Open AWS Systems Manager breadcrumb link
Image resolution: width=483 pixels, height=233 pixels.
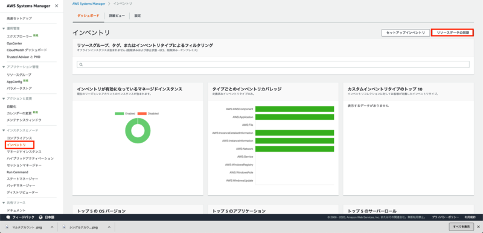tap(88, 4)
